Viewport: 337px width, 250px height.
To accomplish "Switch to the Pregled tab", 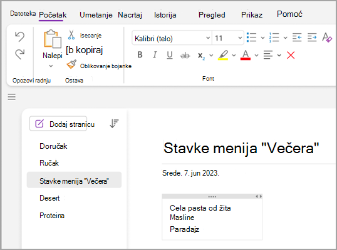I will (x=212, y=15).
